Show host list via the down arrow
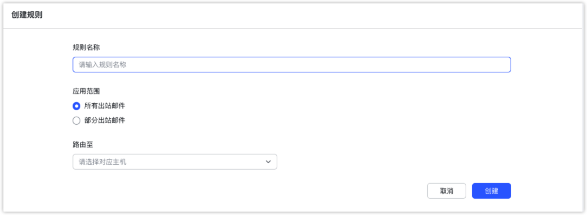 (268, 162)
